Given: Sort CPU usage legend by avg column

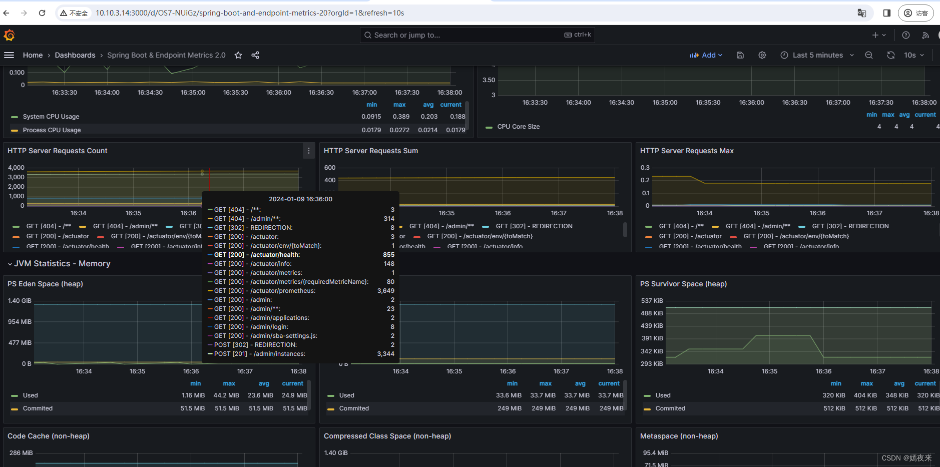Looking at the screenshot, I should point(428,105).
